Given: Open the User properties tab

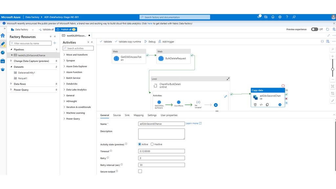Looking at the screenshot, I should pyautogui.click(x=169, y=115).
